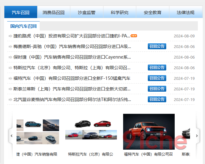Open 召回公告 button for 特斯拉 recall

pyautogui.click(x=157, y=68)
